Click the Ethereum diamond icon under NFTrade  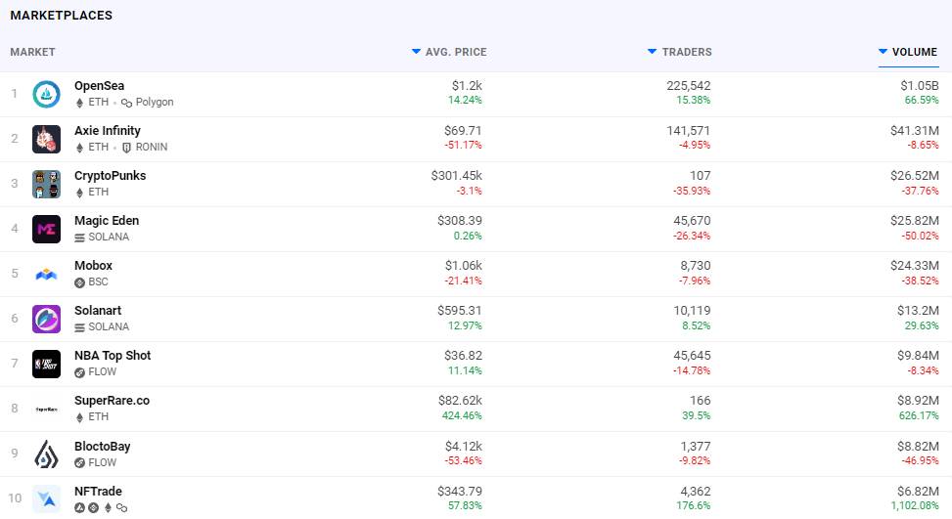tap(108, 507)
